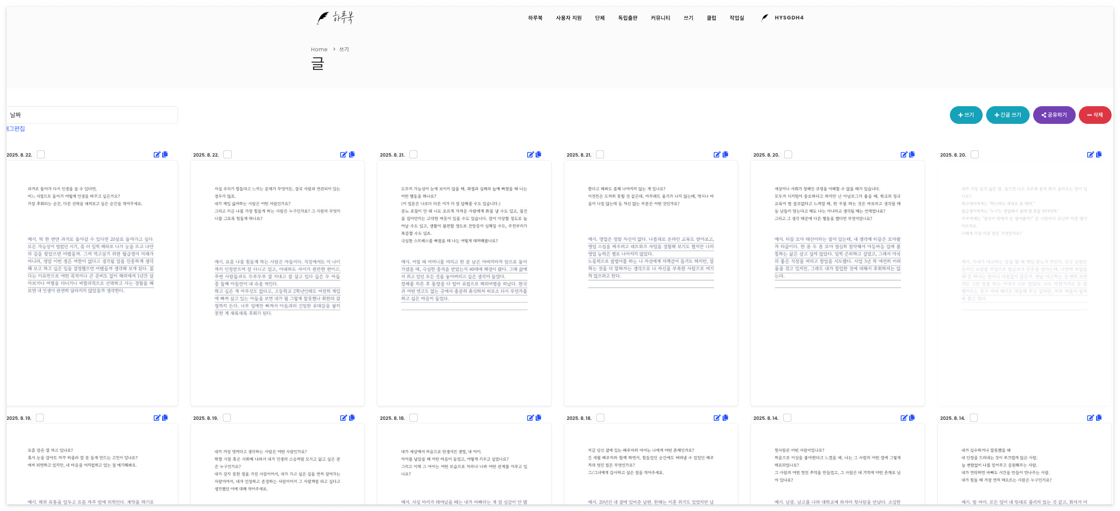
Task: Click edit icon on first 2025. 8. 22. entry
Action: tap(156, 154)
